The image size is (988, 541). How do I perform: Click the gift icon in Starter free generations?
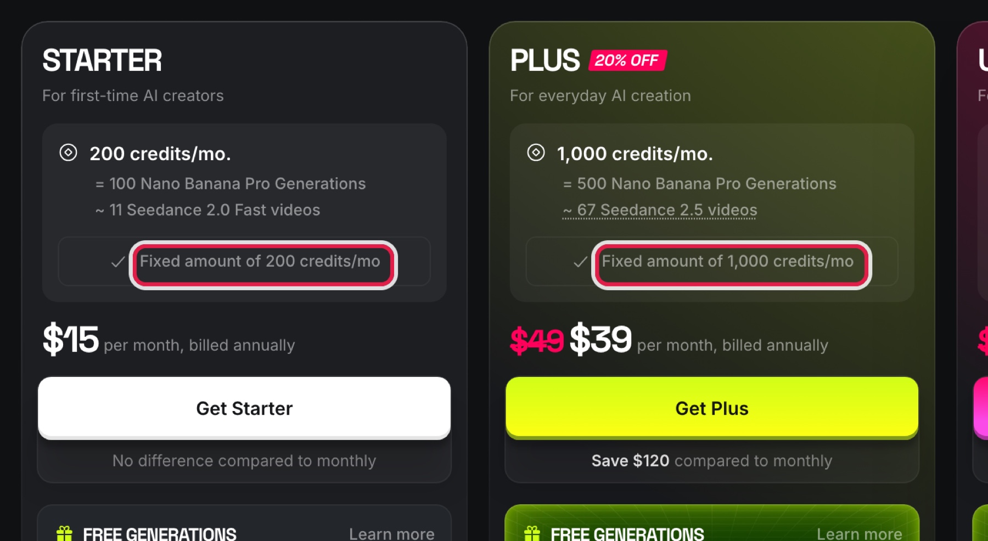click(65, 534)
